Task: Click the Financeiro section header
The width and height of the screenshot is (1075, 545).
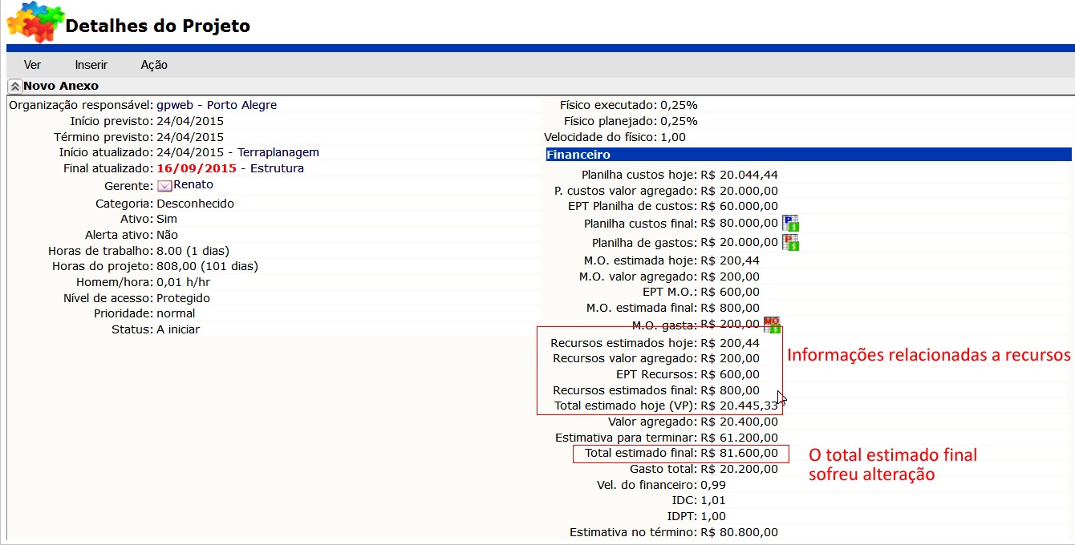Action: click(808, 155)
